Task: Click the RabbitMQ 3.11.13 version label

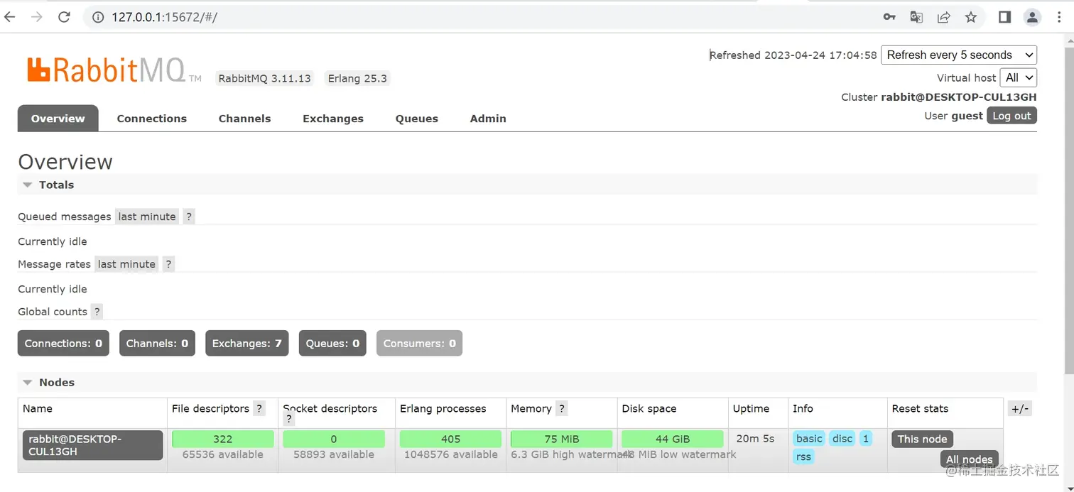Action: (265, 78)
